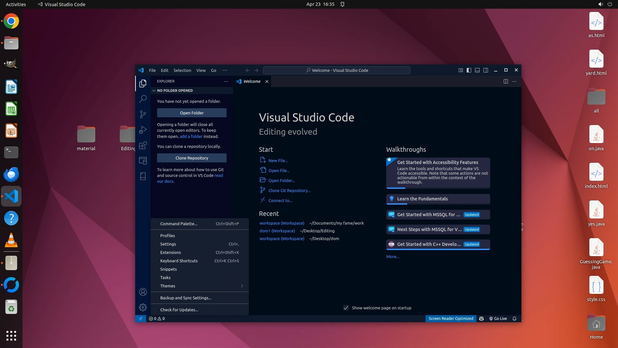Viewport: 618px width, 348px height.
Task: Click the Split Editor Right icon
Action: 506,82
